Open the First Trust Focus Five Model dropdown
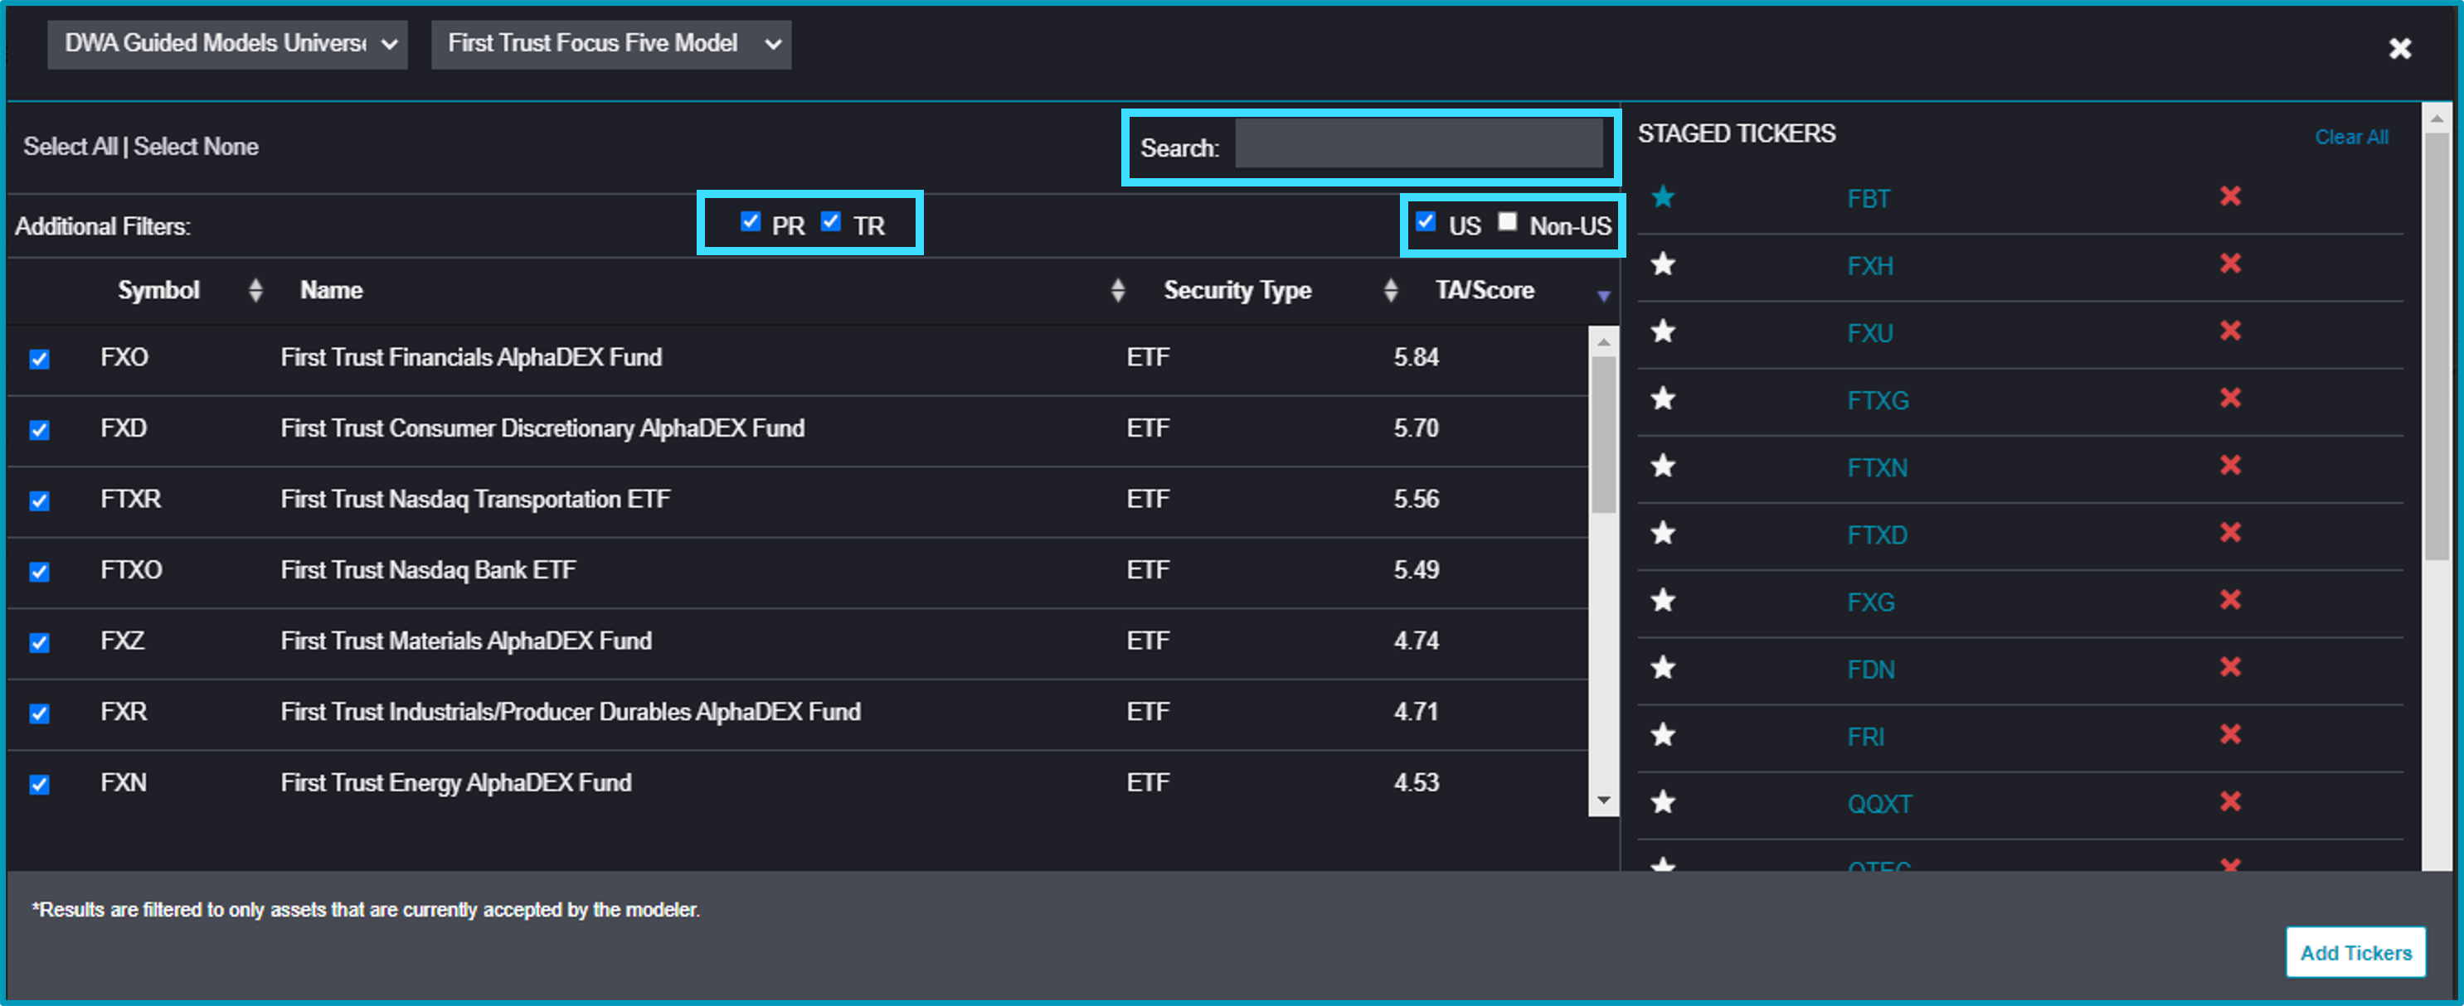The image size is (2464, 1006). [x=611, y=44]
